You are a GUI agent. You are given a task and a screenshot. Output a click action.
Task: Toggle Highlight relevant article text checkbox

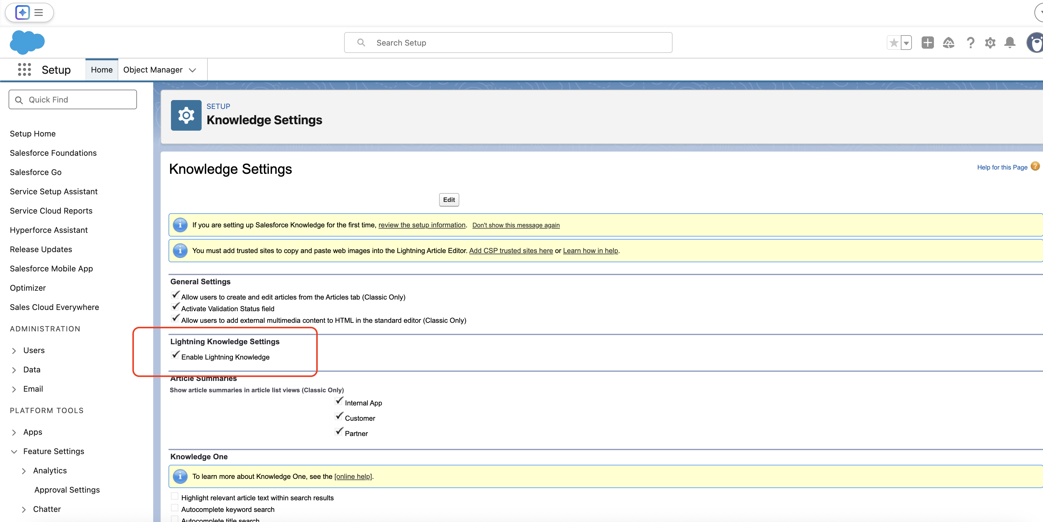click(x=175, y=497)
